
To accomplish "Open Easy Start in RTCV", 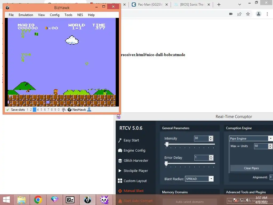I will coord(131,140).
